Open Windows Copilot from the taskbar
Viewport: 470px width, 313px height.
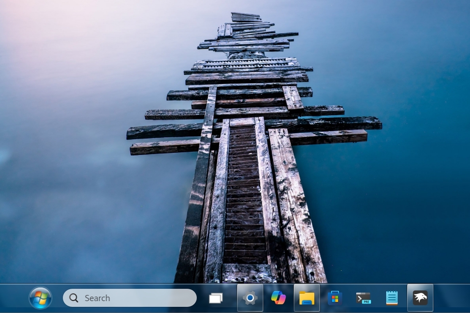279,298
